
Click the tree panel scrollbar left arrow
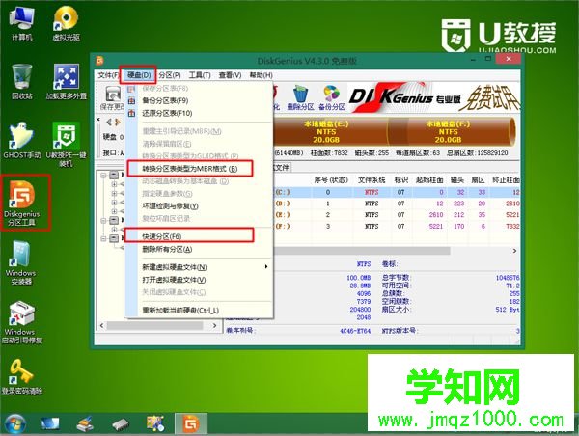tap(102, 326)
